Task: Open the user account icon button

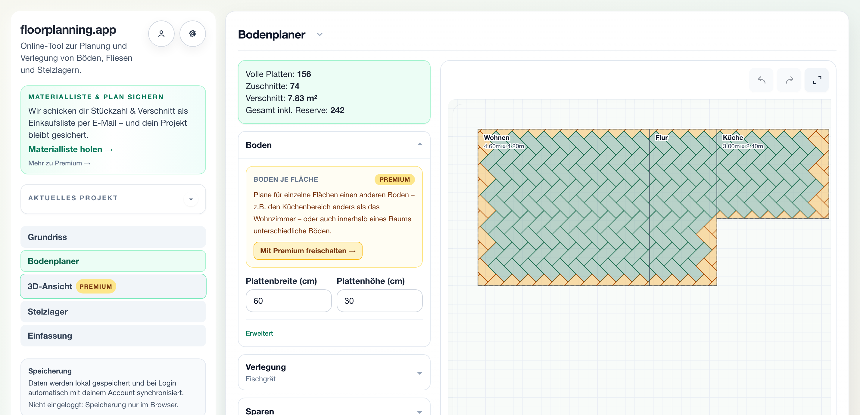Action: coord(161,34)
